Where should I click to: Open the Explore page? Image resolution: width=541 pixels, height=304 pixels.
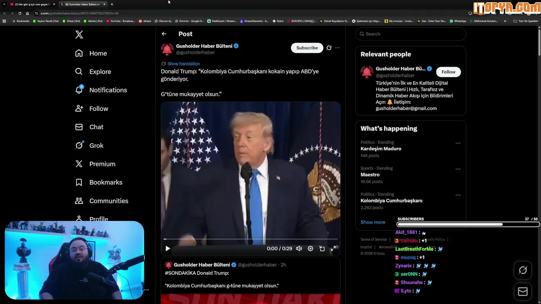click(93, 72)
